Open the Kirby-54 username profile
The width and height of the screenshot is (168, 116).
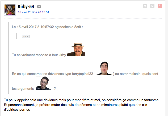click(26, 7)
